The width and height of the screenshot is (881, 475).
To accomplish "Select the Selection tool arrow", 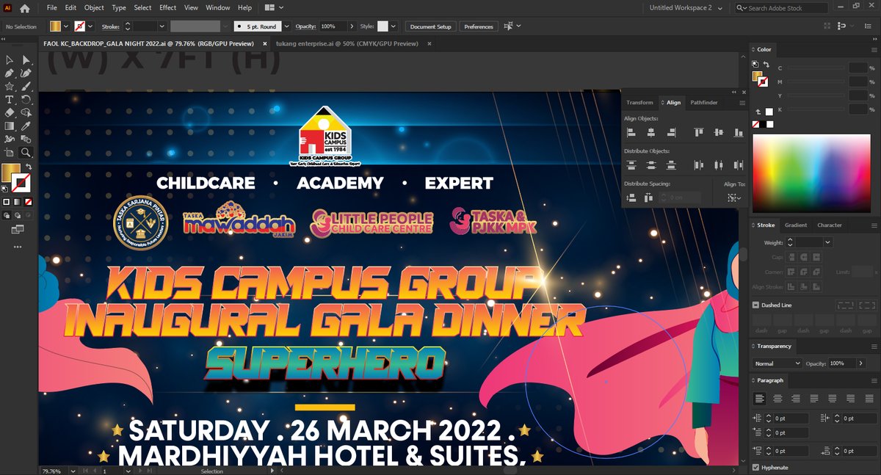I will pyautogui.click(x=10, y=60).
